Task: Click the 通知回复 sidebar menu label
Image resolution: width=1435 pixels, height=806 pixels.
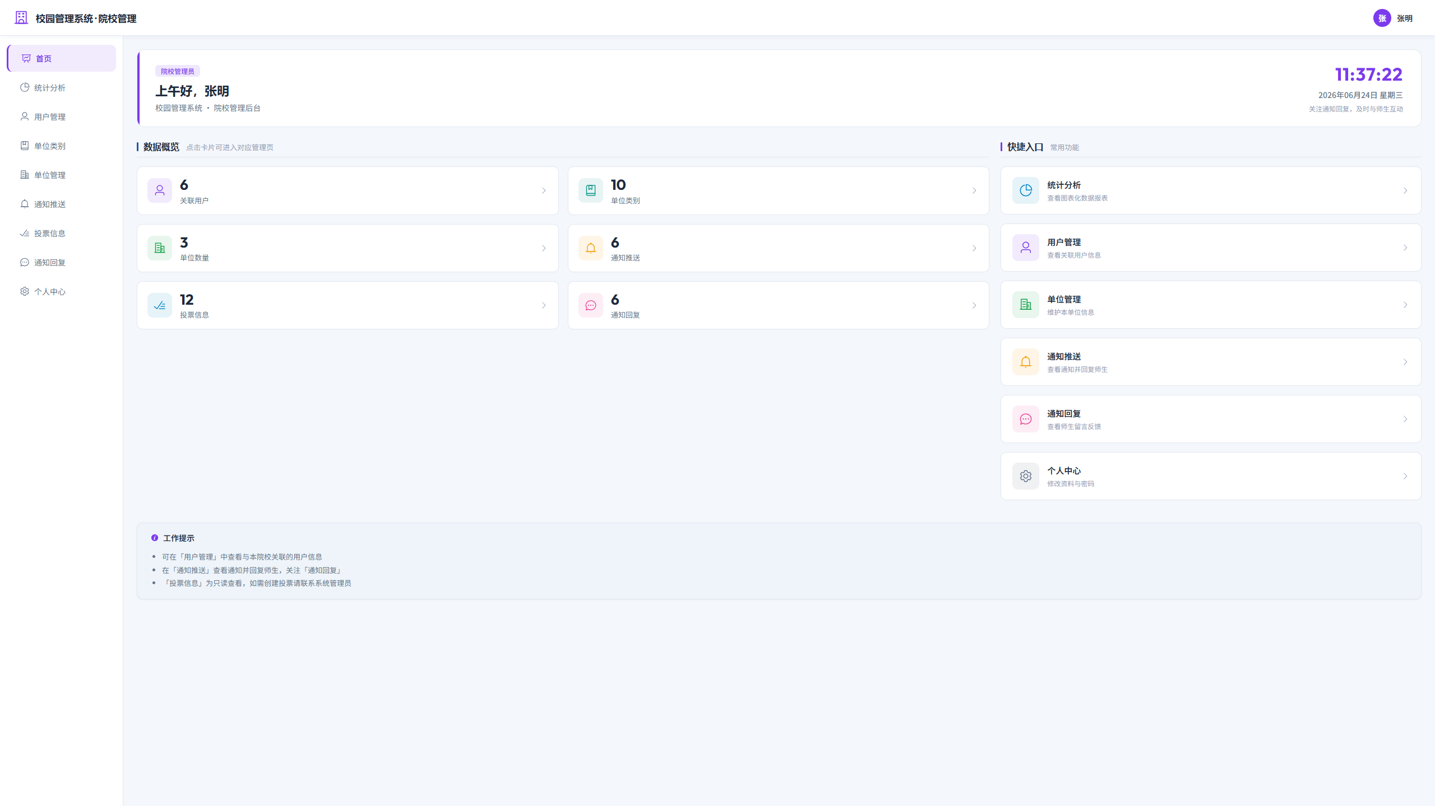Action: pyautogui.click(x=50, y=262)
